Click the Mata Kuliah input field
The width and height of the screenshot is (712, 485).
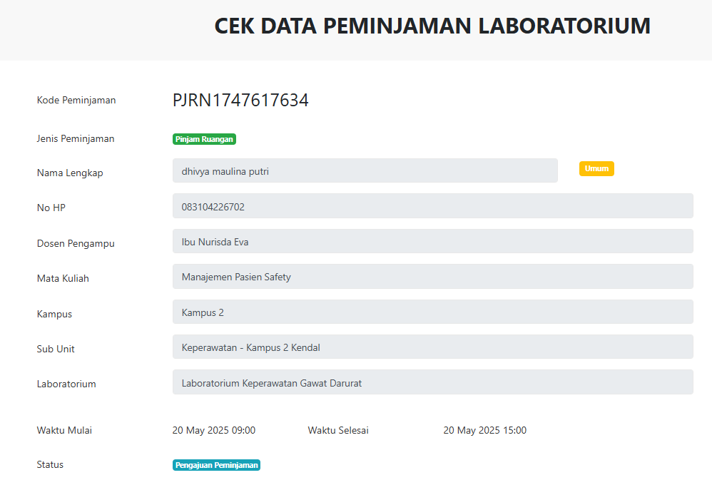433,276
